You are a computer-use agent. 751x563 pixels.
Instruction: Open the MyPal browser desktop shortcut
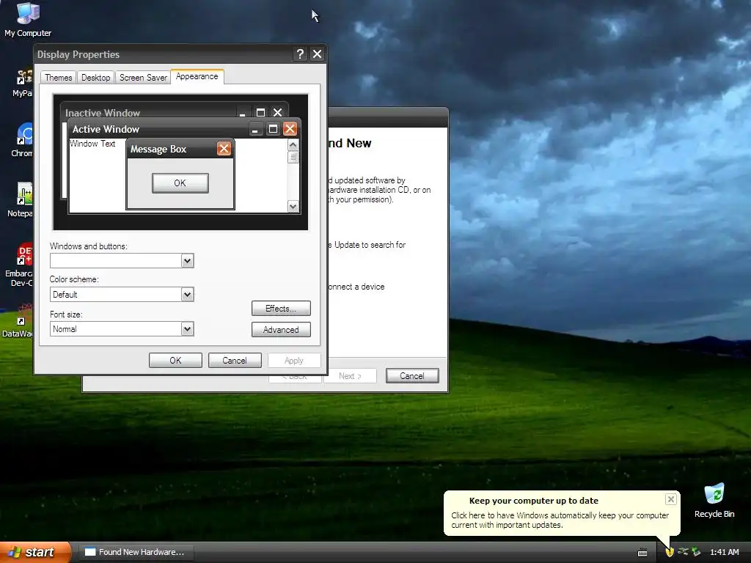coord(23,82)
